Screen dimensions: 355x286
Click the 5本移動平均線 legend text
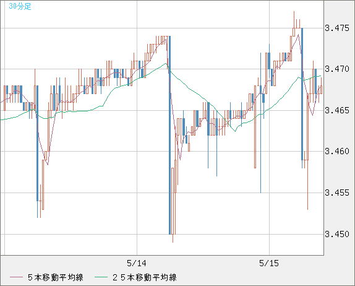56,277
